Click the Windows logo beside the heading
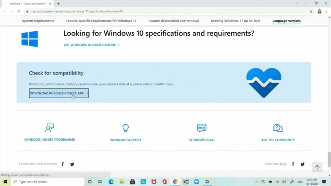331x186 pixels. [x=29, y=38]
